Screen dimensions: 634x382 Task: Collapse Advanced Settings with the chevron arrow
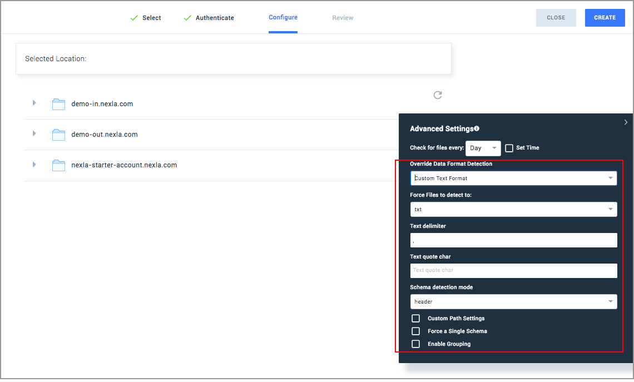pos(626,122)
